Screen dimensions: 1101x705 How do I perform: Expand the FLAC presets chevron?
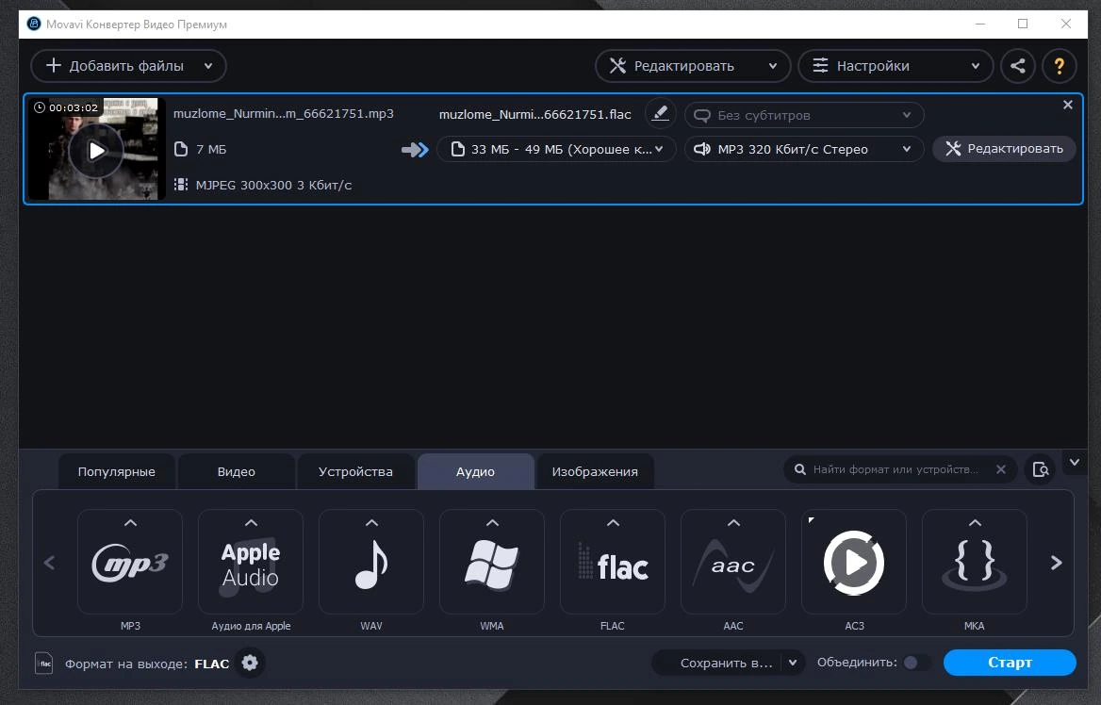(613, 522)
